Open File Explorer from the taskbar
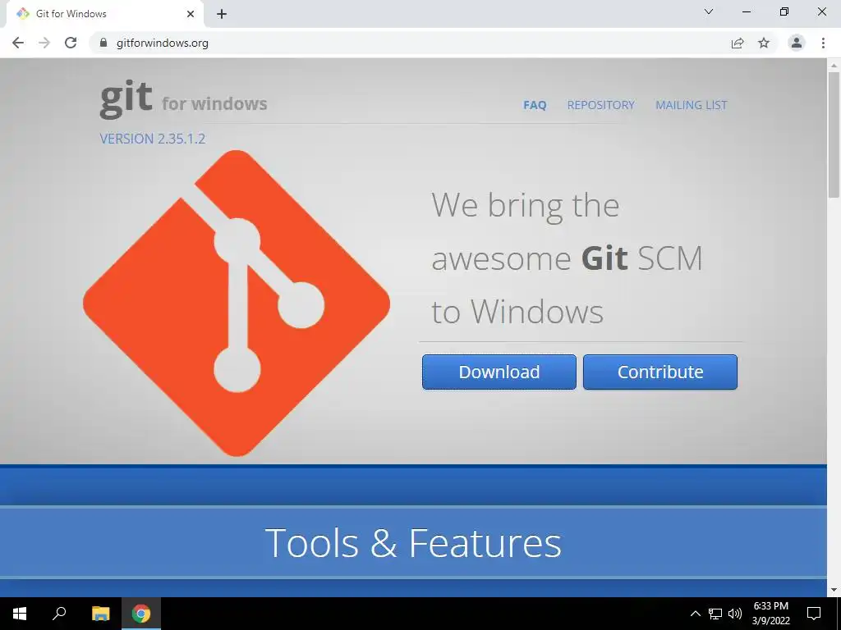The height and width of the screenshot is (630, 841). click(100, 614)
